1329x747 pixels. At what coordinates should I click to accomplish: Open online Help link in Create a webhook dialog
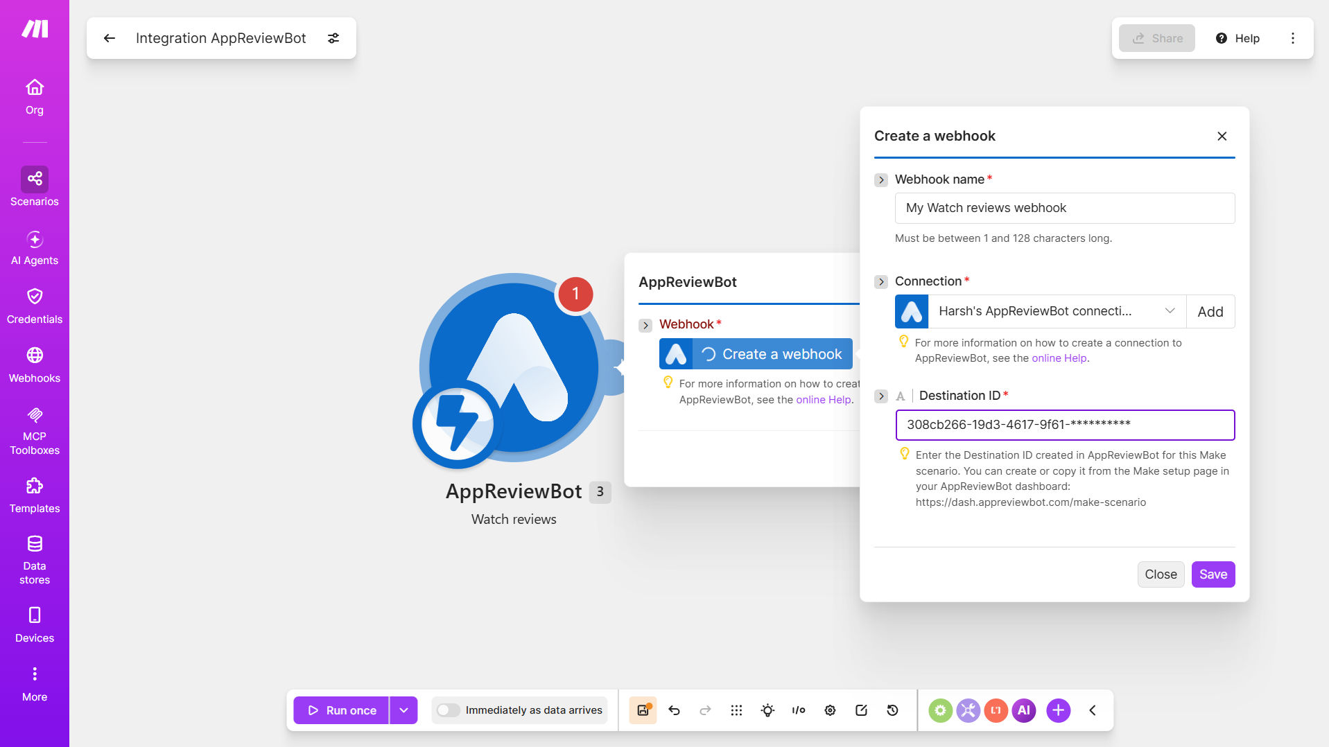tap(1059, 358)
